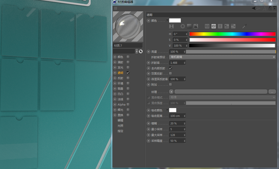This screenshot has width=279, height=169.
Task: Enable the 凹凸 channel checkbox
Action: [128, 94]
